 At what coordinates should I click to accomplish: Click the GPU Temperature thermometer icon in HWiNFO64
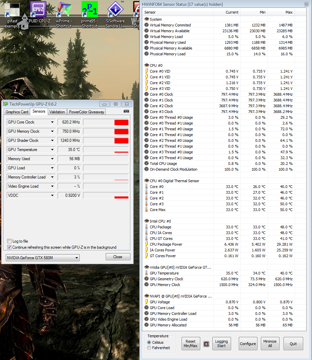pyautogui.click(x=146, y=273)
